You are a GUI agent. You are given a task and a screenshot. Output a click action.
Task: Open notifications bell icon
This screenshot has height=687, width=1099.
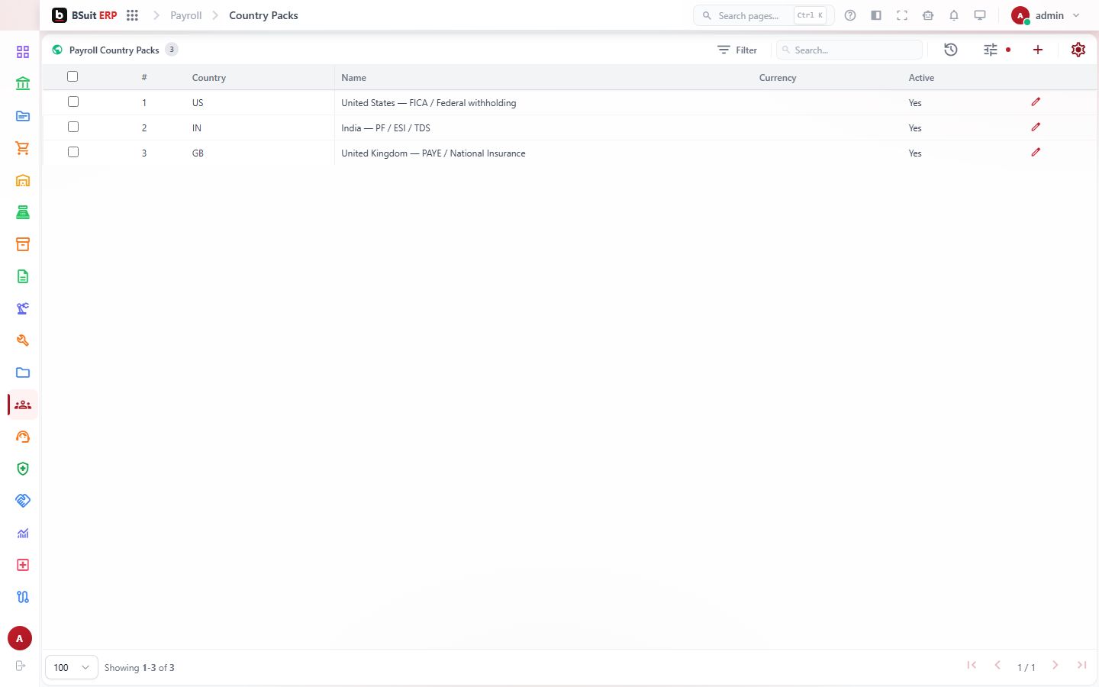(954, 15)
